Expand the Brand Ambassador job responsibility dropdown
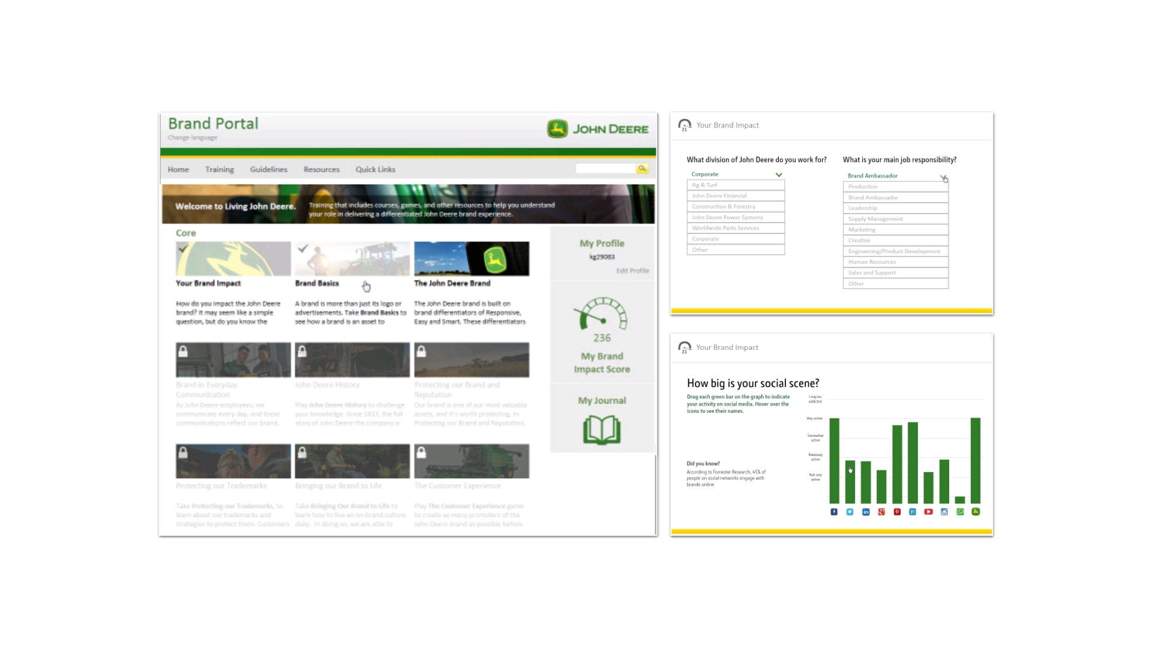 pos(943,177)
